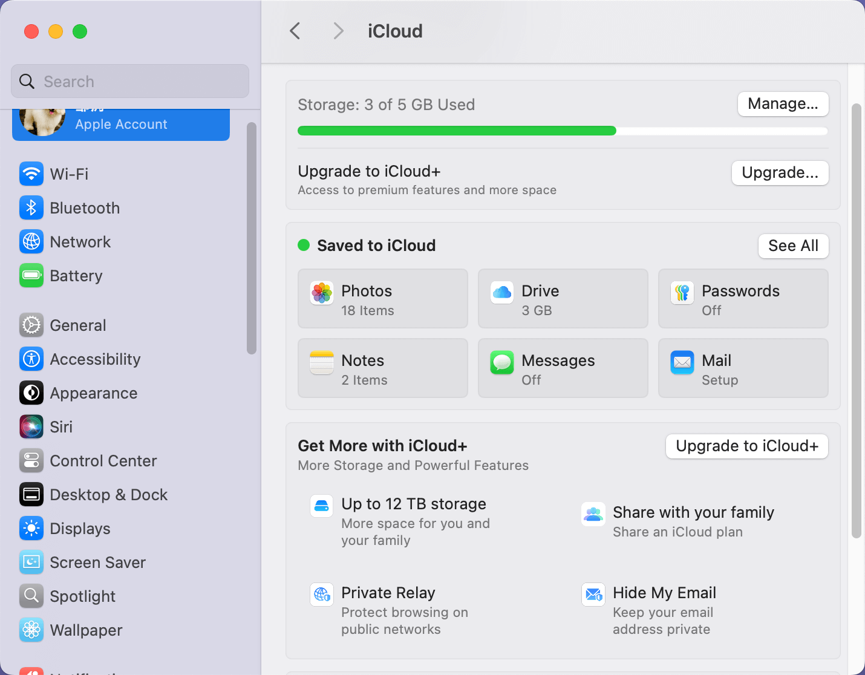Viewport: 865px width, 675px height.
Task: Select Apple Account profile in sidebar
Action: tap(121, 124)
